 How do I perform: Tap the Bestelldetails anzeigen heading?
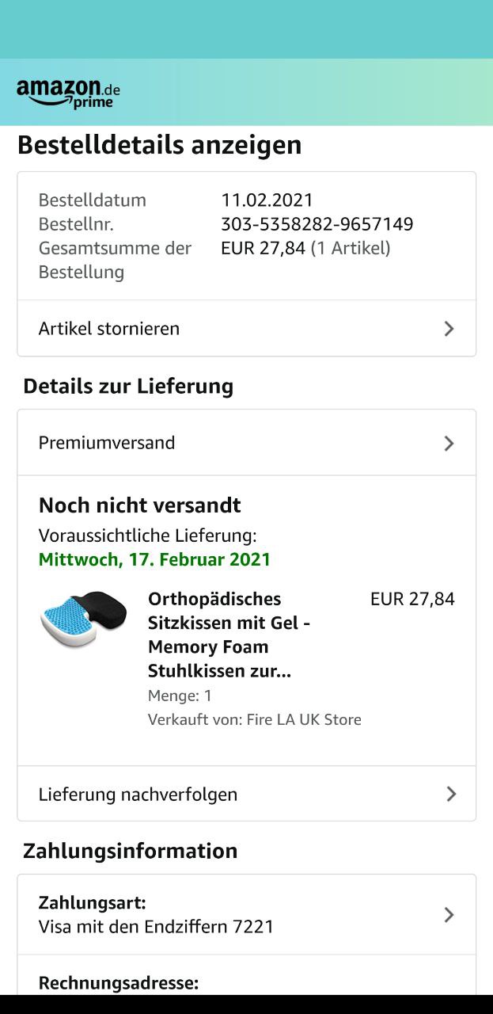coord(159,146)
